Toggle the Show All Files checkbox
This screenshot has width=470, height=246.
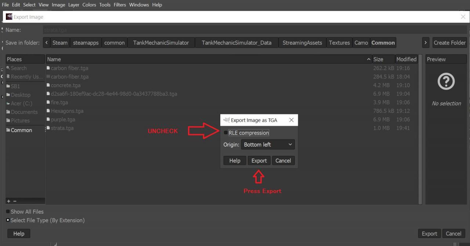[x=8, y=212]
